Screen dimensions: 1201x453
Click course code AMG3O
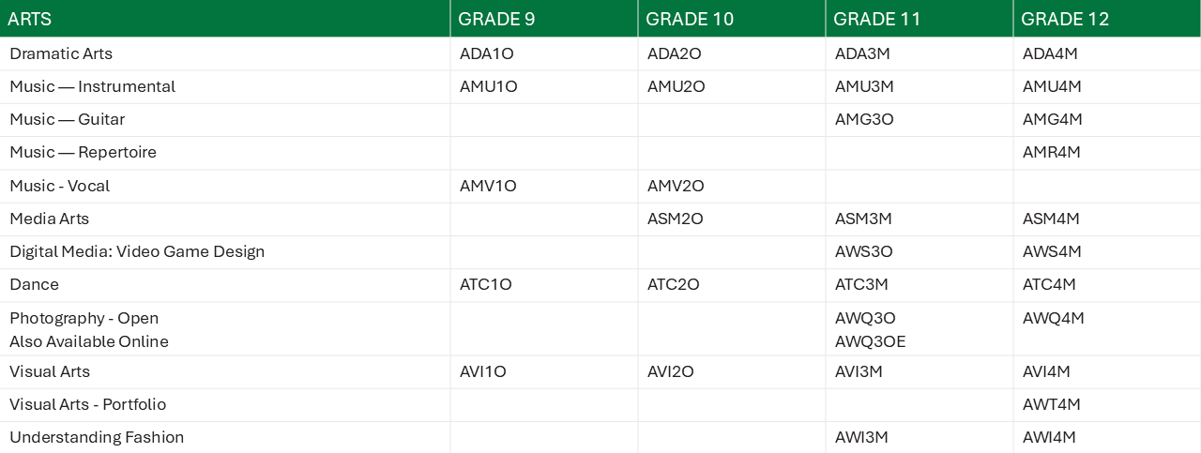(x=864, y=119)
